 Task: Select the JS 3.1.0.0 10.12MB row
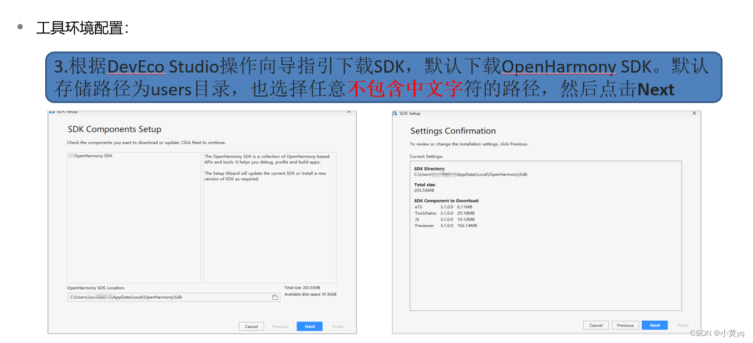(444, 219)
